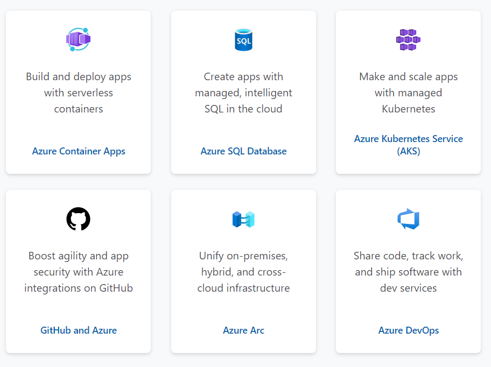Click the Azure DevOps logo icon

(x=408, y=218)
